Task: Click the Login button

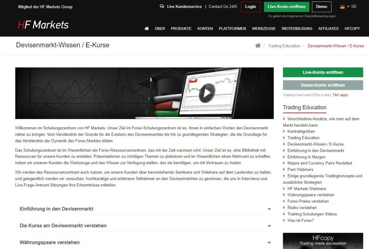Action: pos(250,7)
